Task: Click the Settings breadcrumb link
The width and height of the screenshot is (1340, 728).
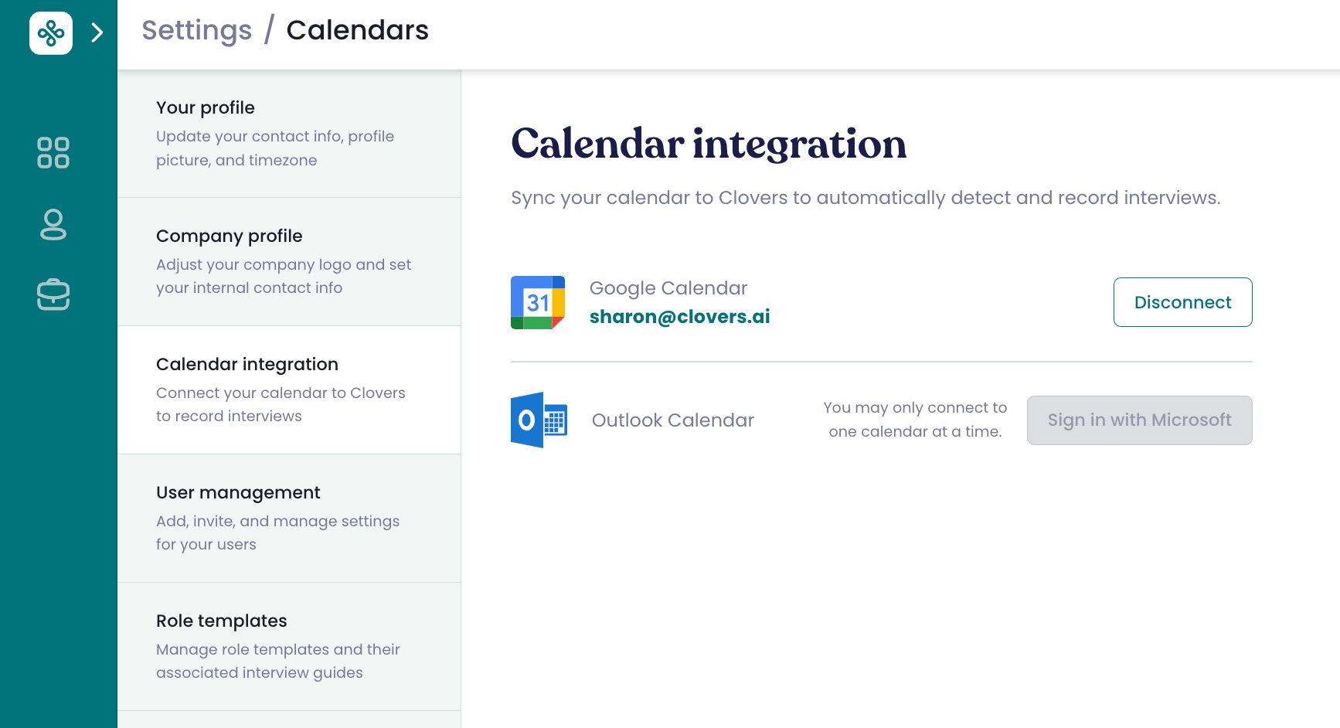Action: point(197,30)
